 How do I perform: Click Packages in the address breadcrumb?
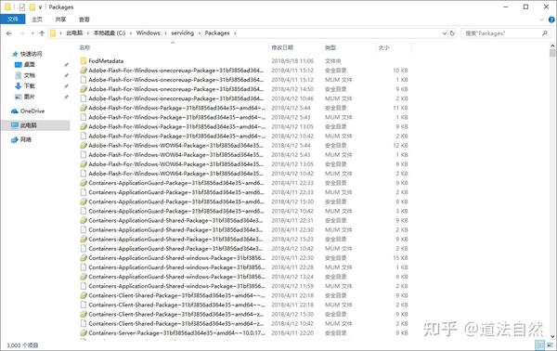(217, 33)
